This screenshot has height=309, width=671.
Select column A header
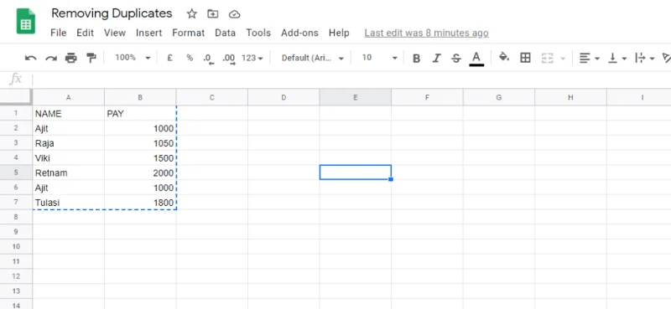tap(69, 97)
